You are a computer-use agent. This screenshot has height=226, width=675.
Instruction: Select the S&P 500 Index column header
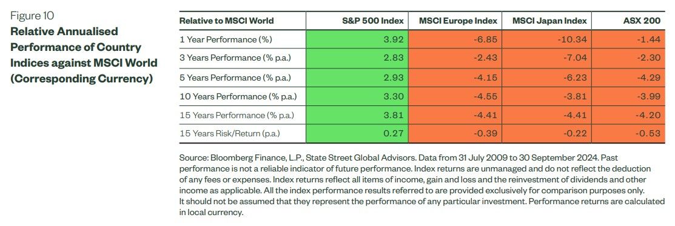374,21
